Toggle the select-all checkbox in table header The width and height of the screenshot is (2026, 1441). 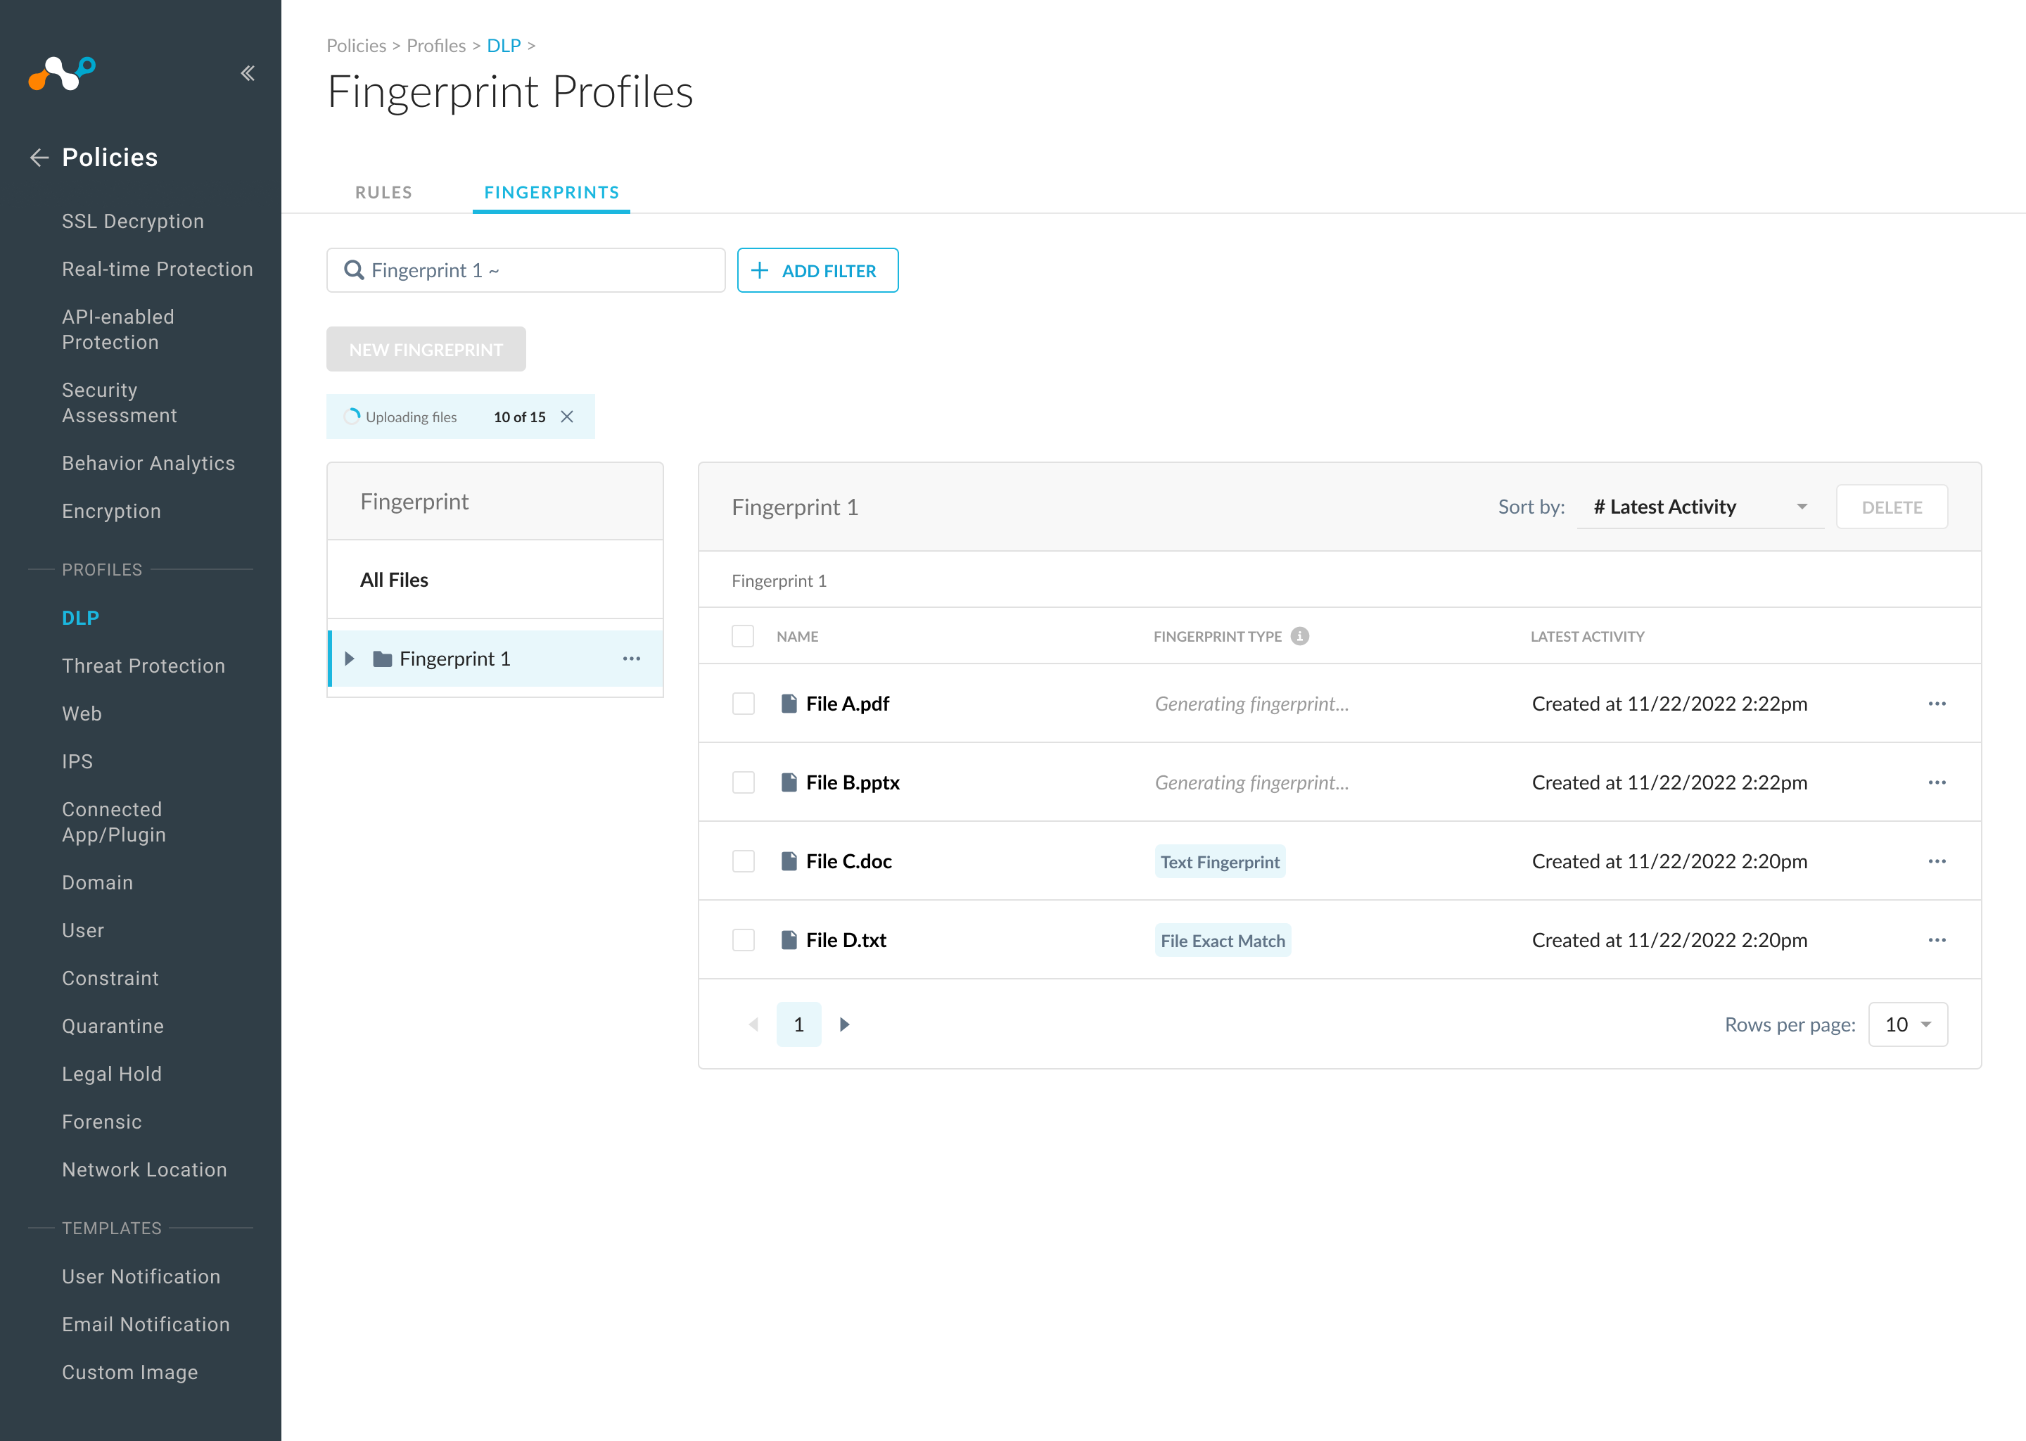click(742, 636)
